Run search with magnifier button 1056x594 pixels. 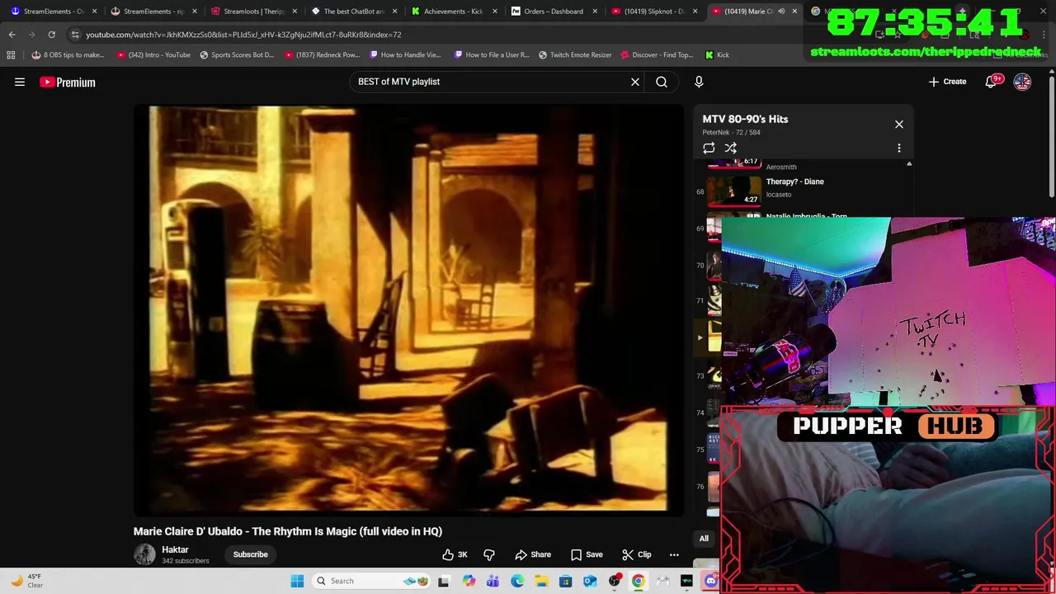click(x=662, y=82)
